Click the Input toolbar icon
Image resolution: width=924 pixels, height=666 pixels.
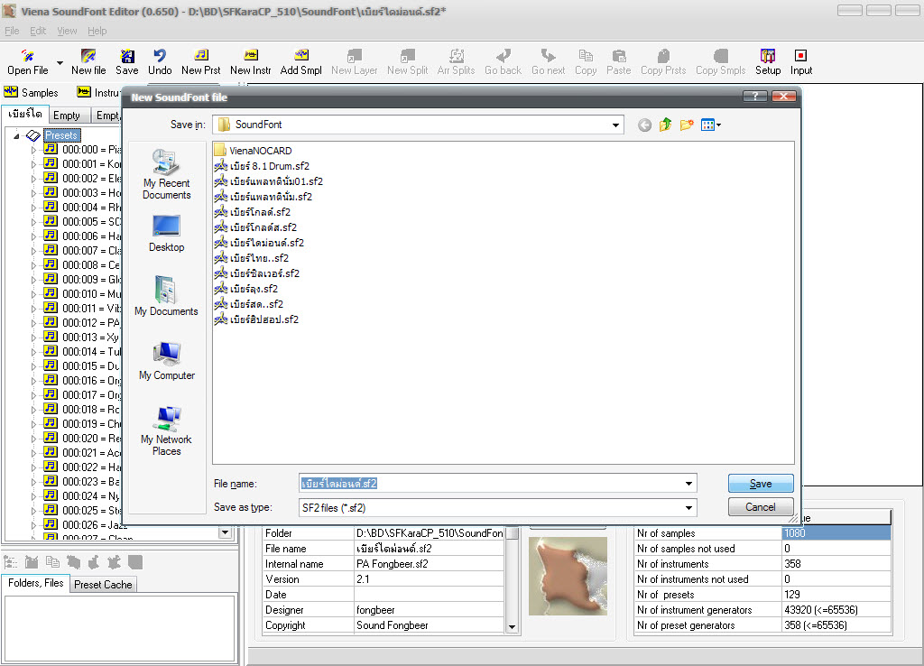[x=801, y=62]
